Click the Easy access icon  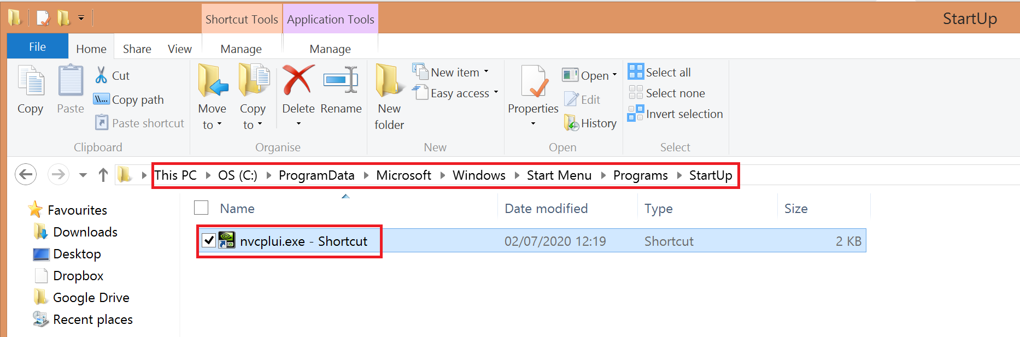coord(420,92)
